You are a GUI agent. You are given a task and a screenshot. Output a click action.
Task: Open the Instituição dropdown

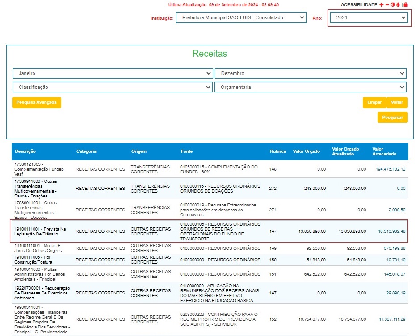241,17
